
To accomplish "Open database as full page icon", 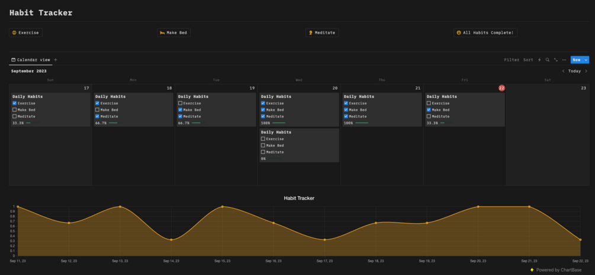I will click(x=555, y=60).
